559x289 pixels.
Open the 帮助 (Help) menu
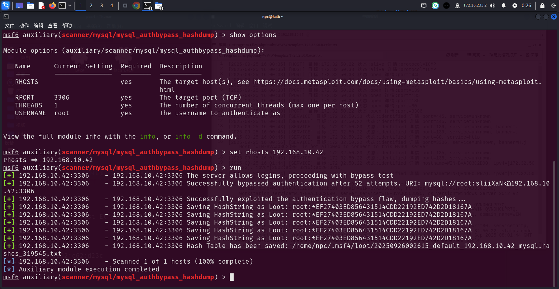tap(67, 26)
